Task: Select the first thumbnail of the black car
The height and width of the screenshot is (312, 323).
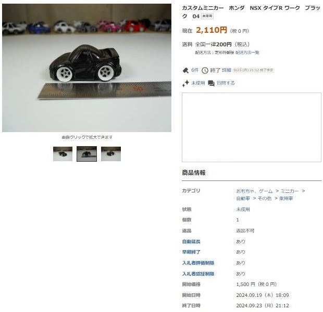Action: (63, 154)
